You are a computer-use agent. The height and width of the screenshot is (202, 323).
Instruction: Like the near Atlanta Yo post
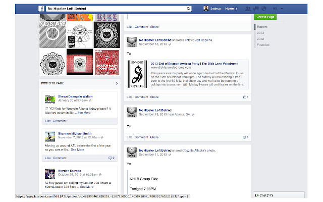(x=129, y=137)
